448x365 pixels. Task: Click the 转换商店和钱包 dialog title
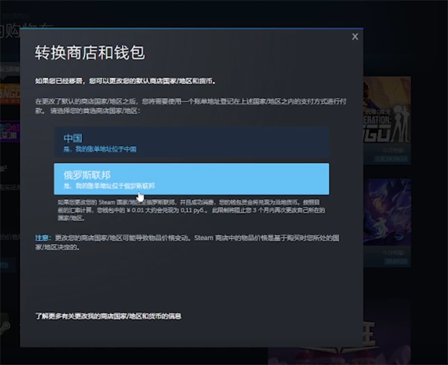click(90, 52)
